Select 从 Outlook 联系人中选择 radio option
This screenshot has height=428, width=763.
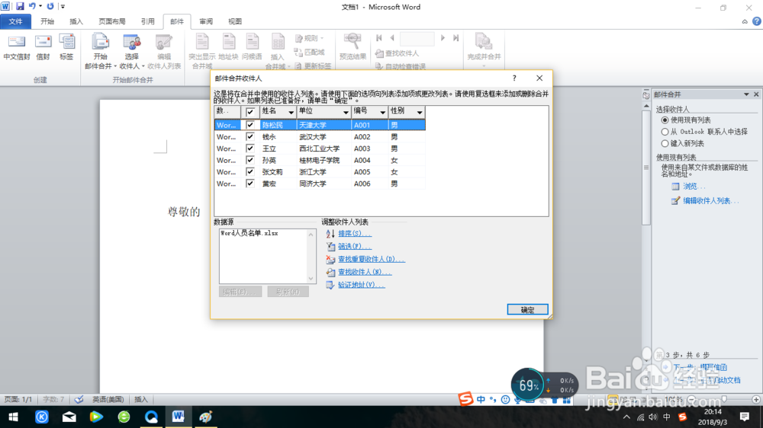click(x=665, y=132)
